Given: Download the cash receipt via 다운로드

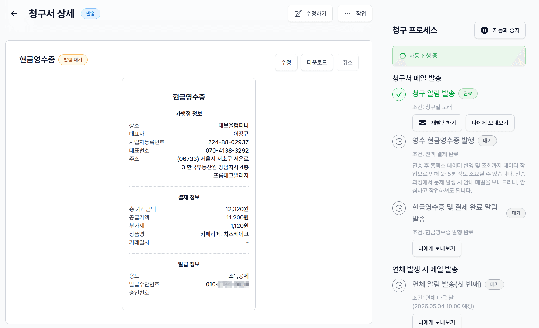Looking at the screenshot, I should [x=317, y=62].
